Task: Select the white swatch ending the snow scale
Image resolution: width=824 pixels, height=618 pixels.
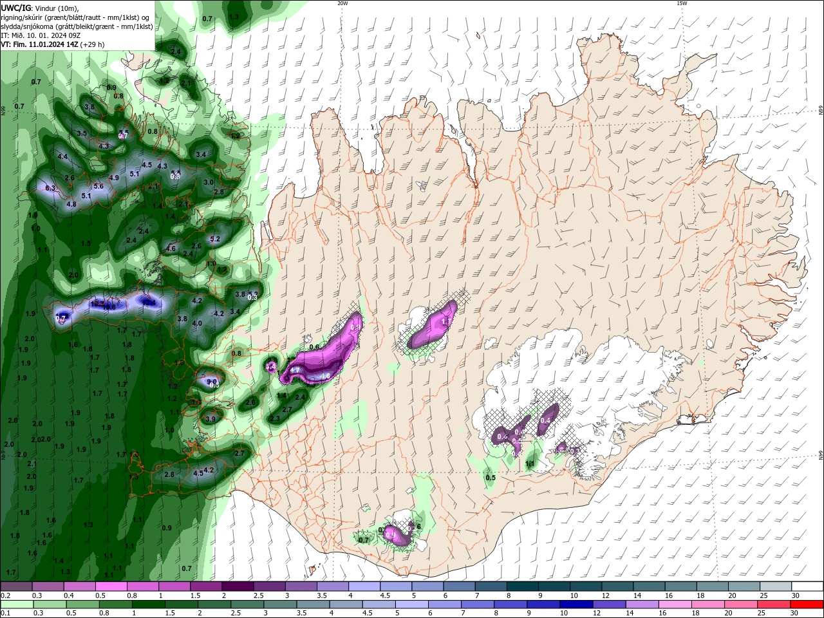Action: click(808, 586)
